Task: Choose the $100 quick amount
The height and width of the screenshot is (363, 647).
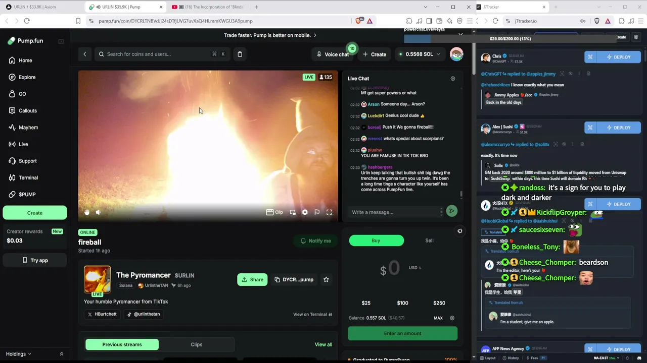Action: click(x=402, y=303)
